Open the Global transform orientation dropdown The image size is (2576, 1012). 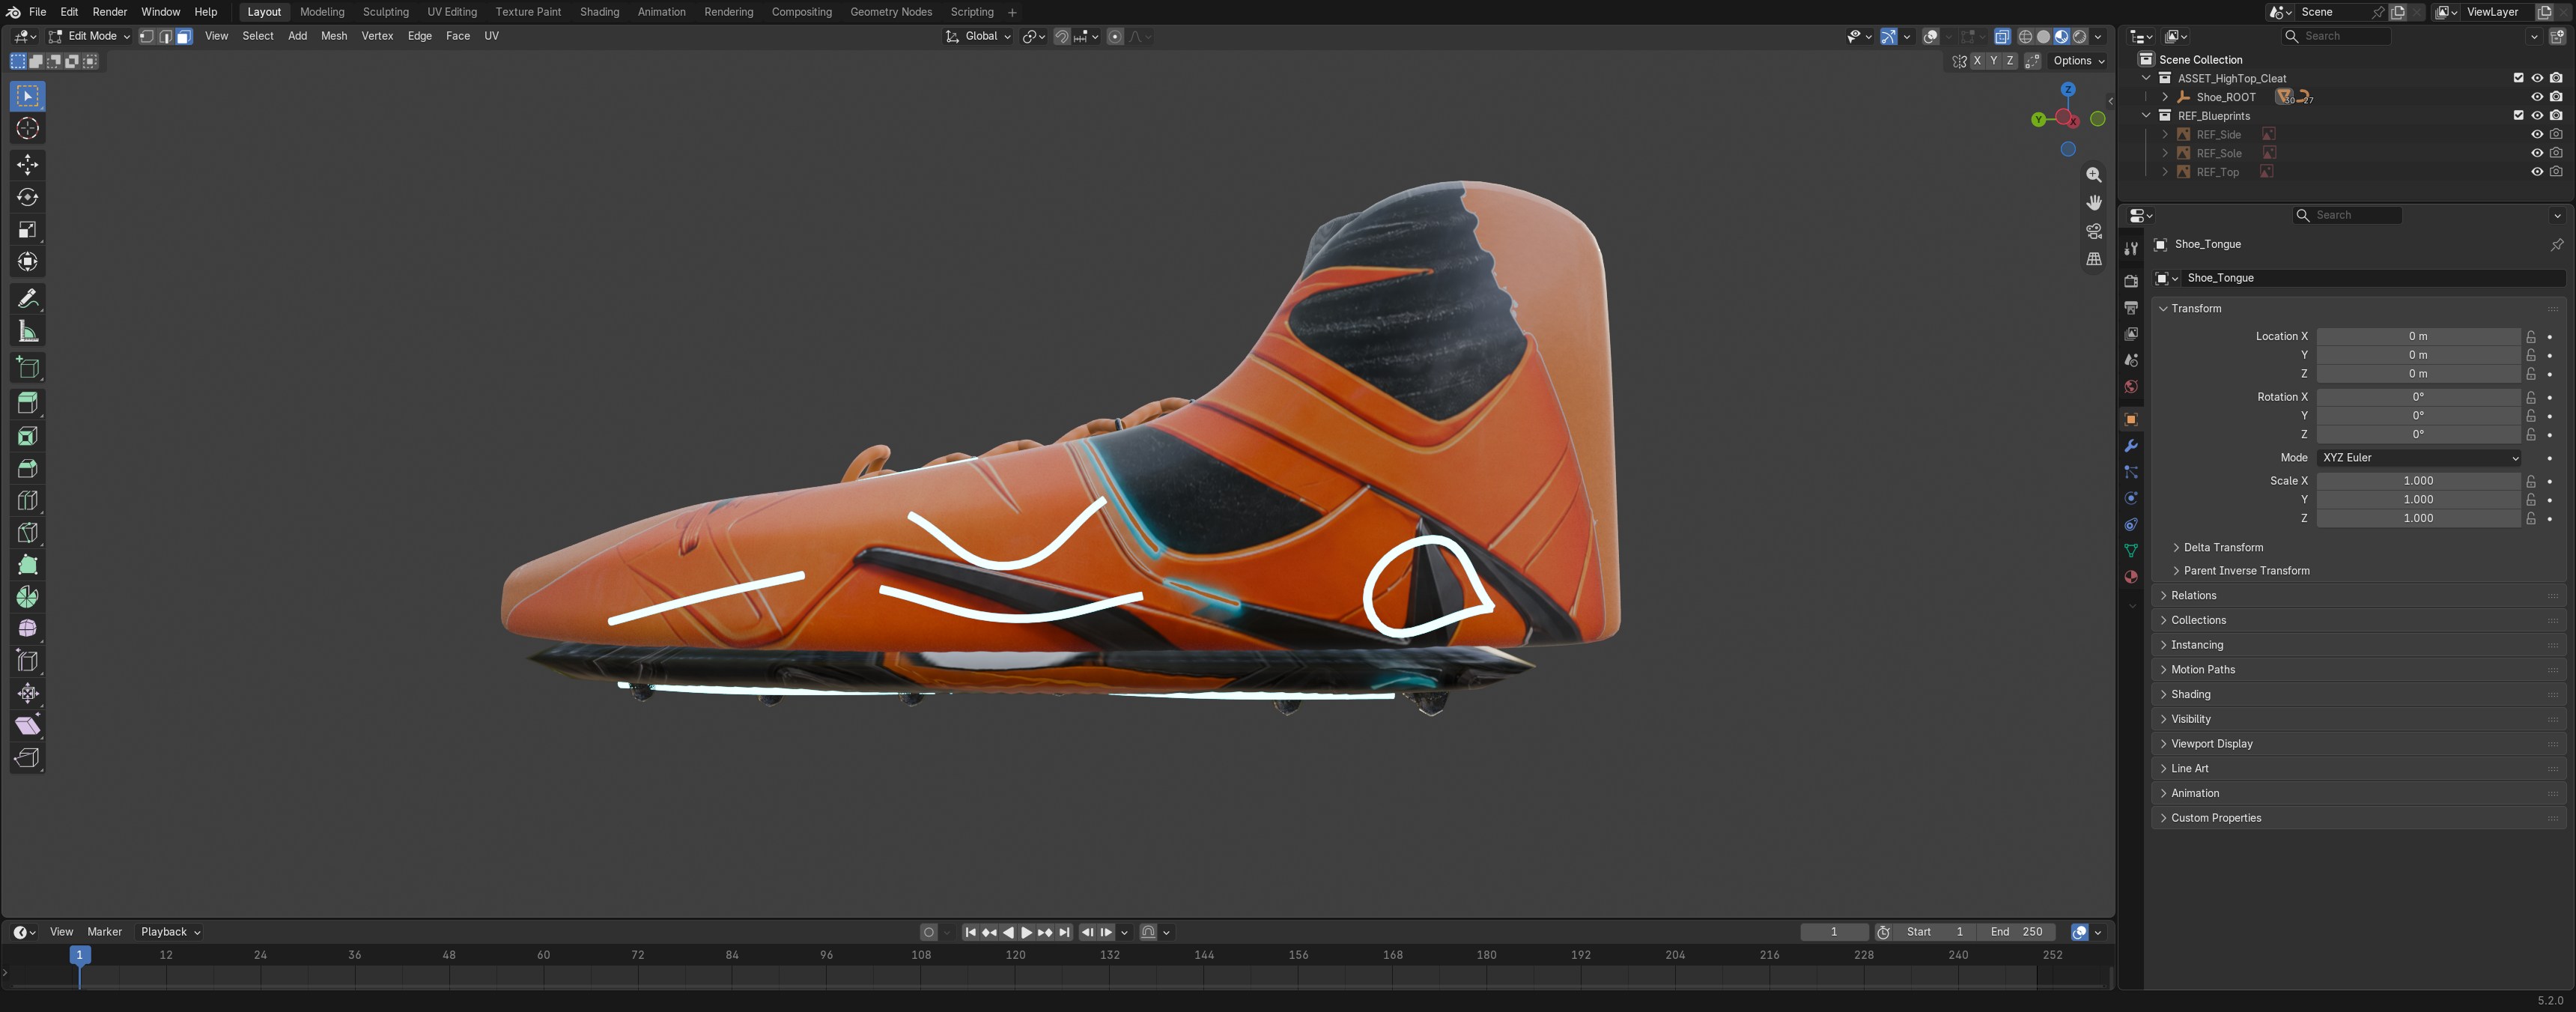point(978,37)
